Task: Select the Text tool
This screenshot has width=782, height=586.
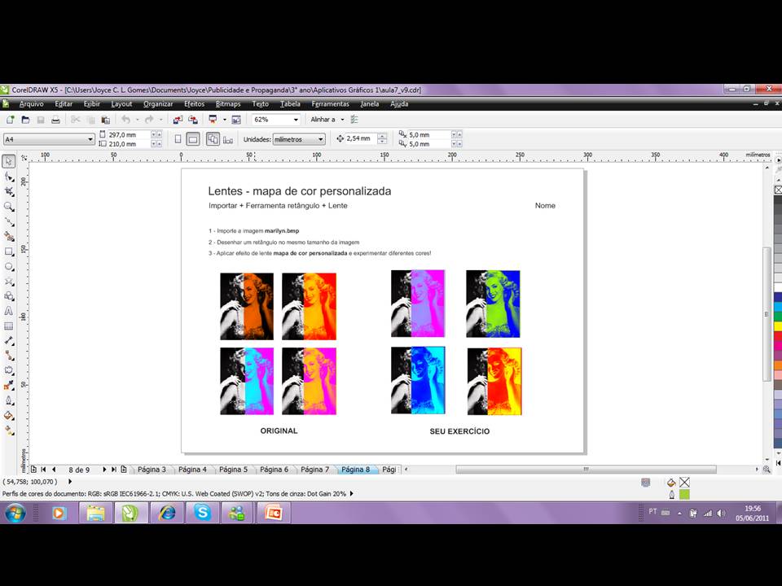Action: tap(9, 311)
